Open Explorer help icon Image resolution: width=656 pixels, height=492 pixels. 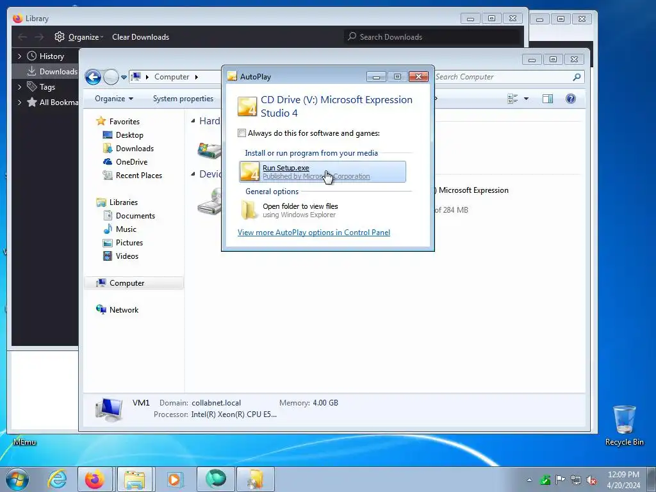coord(571,99)
